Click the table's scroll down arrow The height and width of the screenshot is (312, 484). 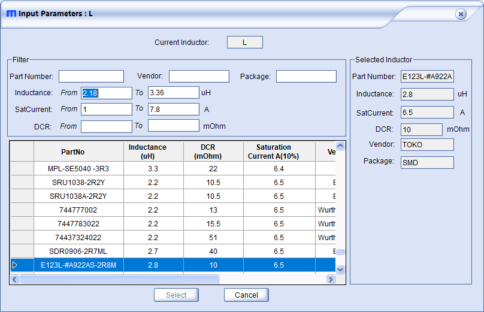[x=340, y=269]
